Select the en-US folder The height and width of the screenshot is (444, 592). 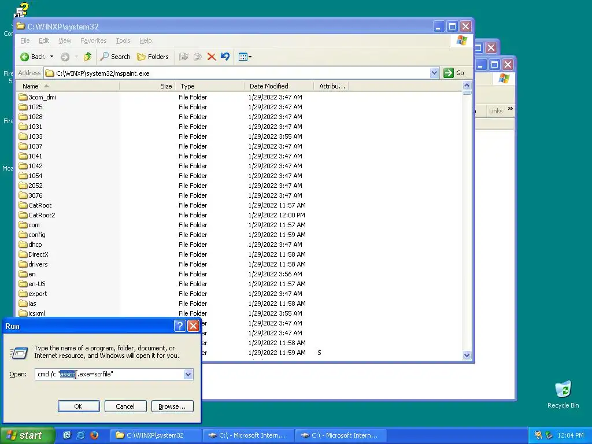[x=32, y=283]
